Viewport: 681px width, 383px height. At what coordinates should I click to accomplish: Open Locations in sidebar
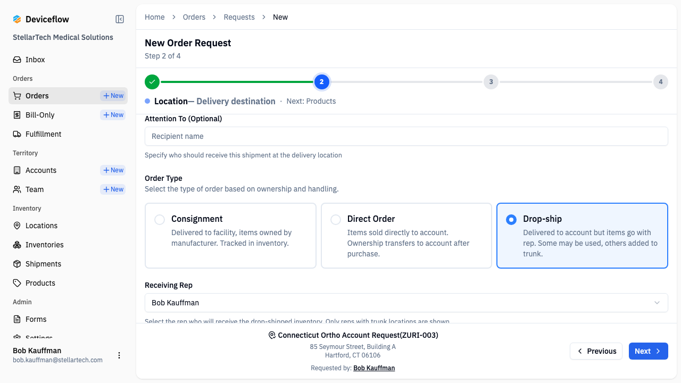pyautogui.click(x=68, y=226)
